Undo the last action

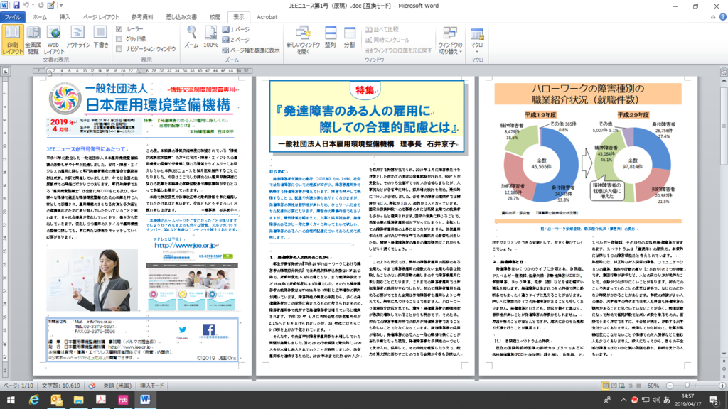click(x=26, y=6)
